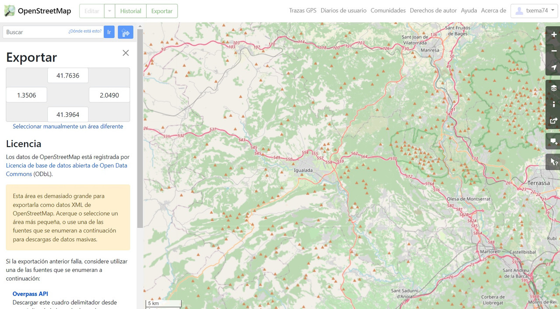Open the txema74 user menu
The height and width of the screenshot is (309, 560).
(533, 11)
